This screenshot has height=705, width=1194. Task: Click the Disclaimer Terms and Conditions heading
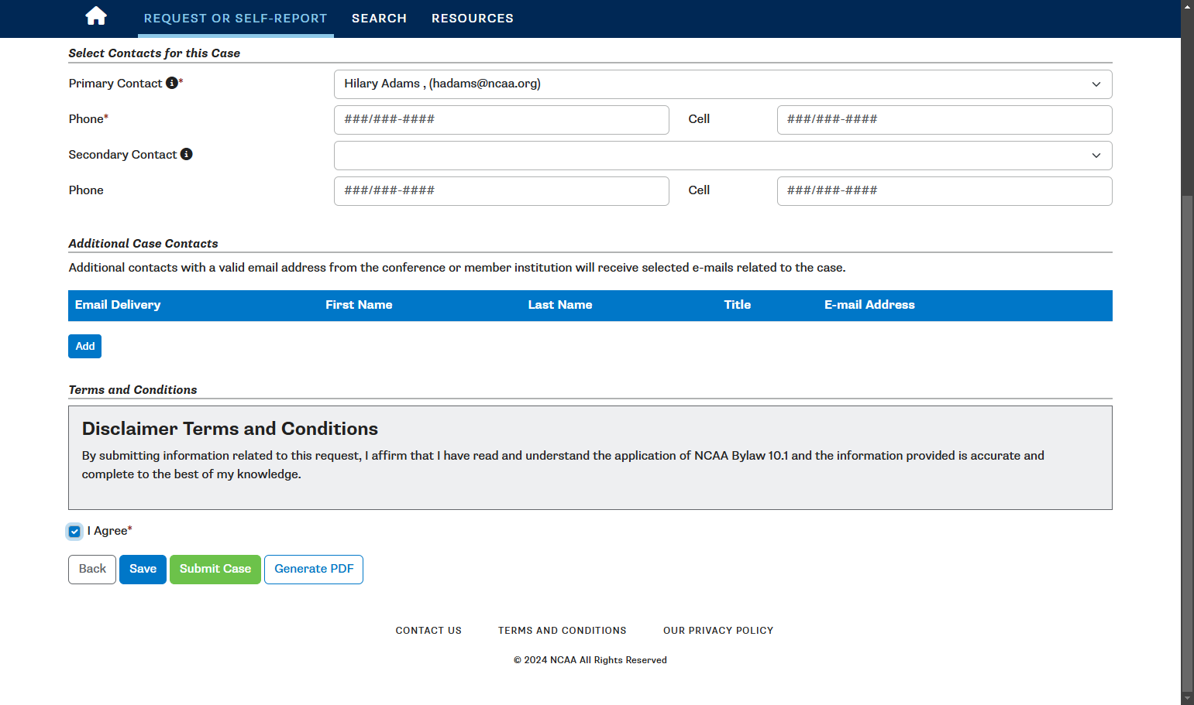click(230, 429)
